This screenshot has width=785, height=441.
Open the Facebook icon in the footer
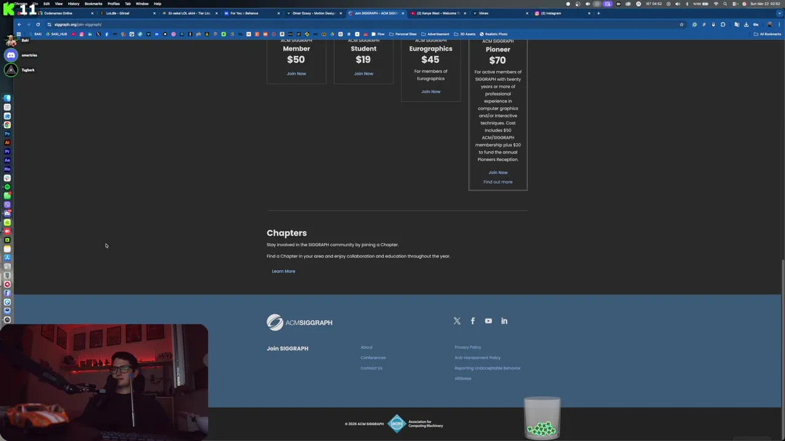click(473, 321)
